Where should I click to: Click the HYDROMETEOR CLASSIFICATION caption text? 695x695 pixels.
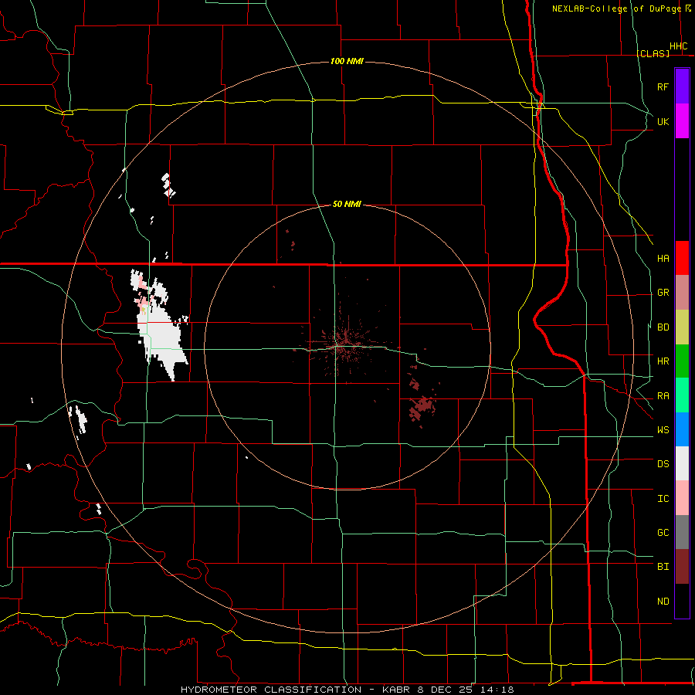pyautogui.click(x=271, y=690)
